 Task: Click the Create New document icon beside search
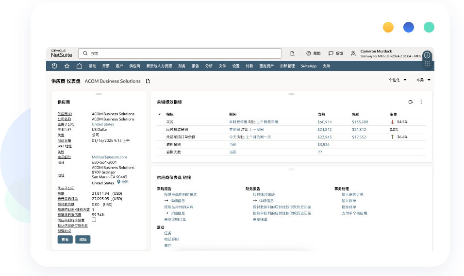[x=292, y=53]
